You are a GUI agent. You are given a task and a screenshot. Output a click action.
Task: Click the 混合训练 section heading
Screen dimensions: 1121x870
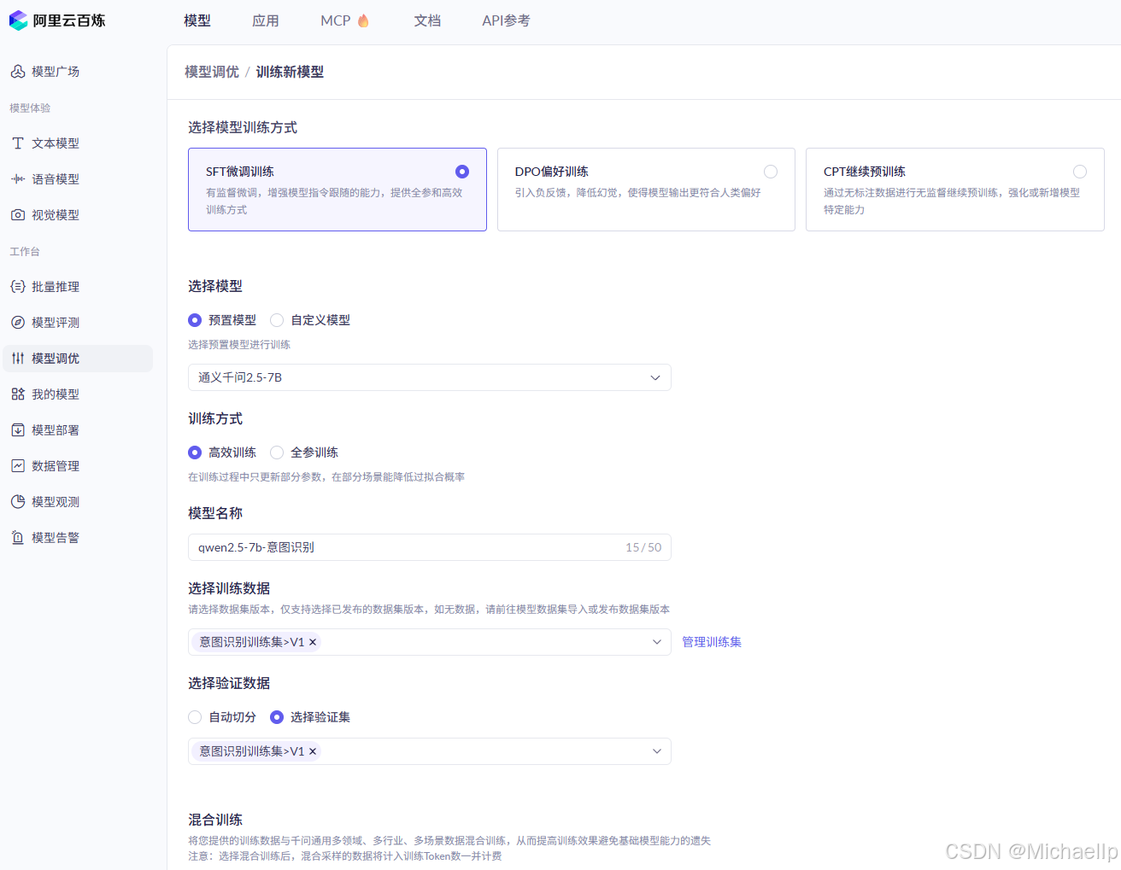click(215, 820)
